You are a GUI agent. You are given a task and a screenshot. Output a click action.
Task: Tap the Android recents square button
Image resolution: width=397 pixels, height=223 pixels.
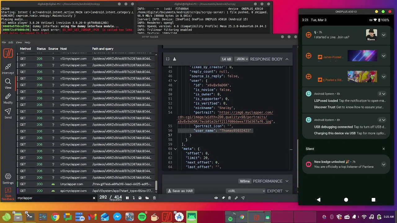pyautogui.click(x=373, y=200)
